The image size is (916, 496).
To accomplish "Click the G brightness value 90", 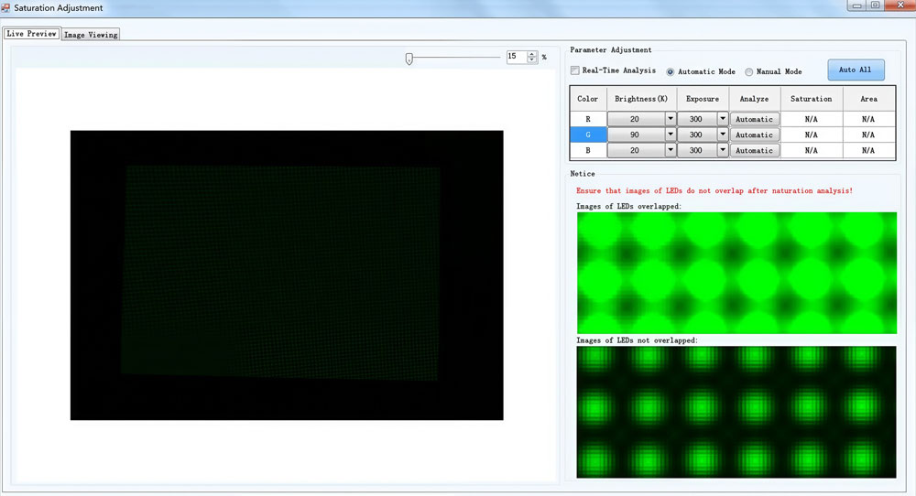I will [x=636, y=135].
